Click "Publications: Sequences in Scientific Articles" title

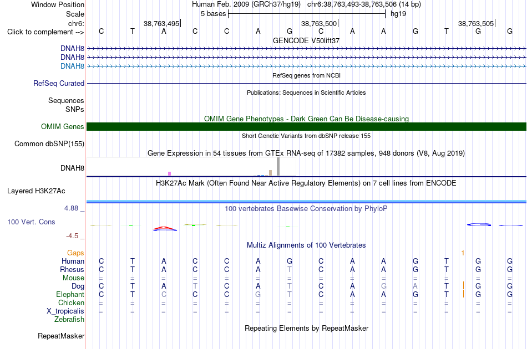pyautogui.click(x=306, y=93)
